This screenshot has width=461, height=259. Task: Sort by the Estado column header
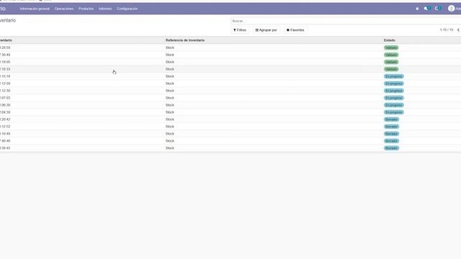[390, 40]
